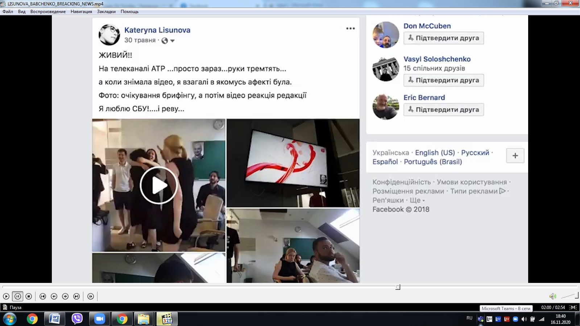
Task: Mute audio with the speaker icon
Action: (552, 296)
